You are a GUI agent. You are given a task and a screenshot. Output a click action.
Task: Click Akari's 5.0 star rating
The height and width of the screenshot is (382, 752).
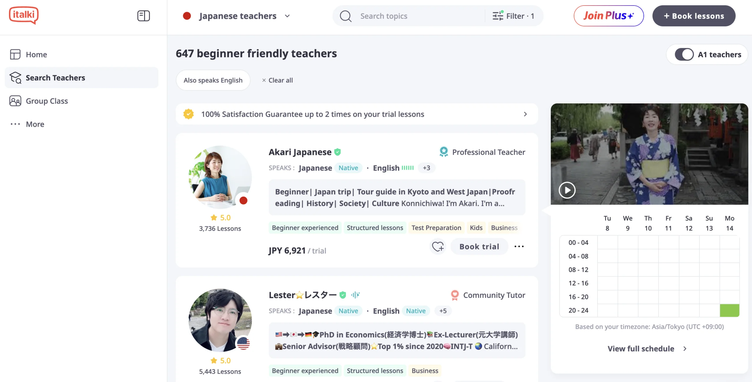tap(220, 217)
